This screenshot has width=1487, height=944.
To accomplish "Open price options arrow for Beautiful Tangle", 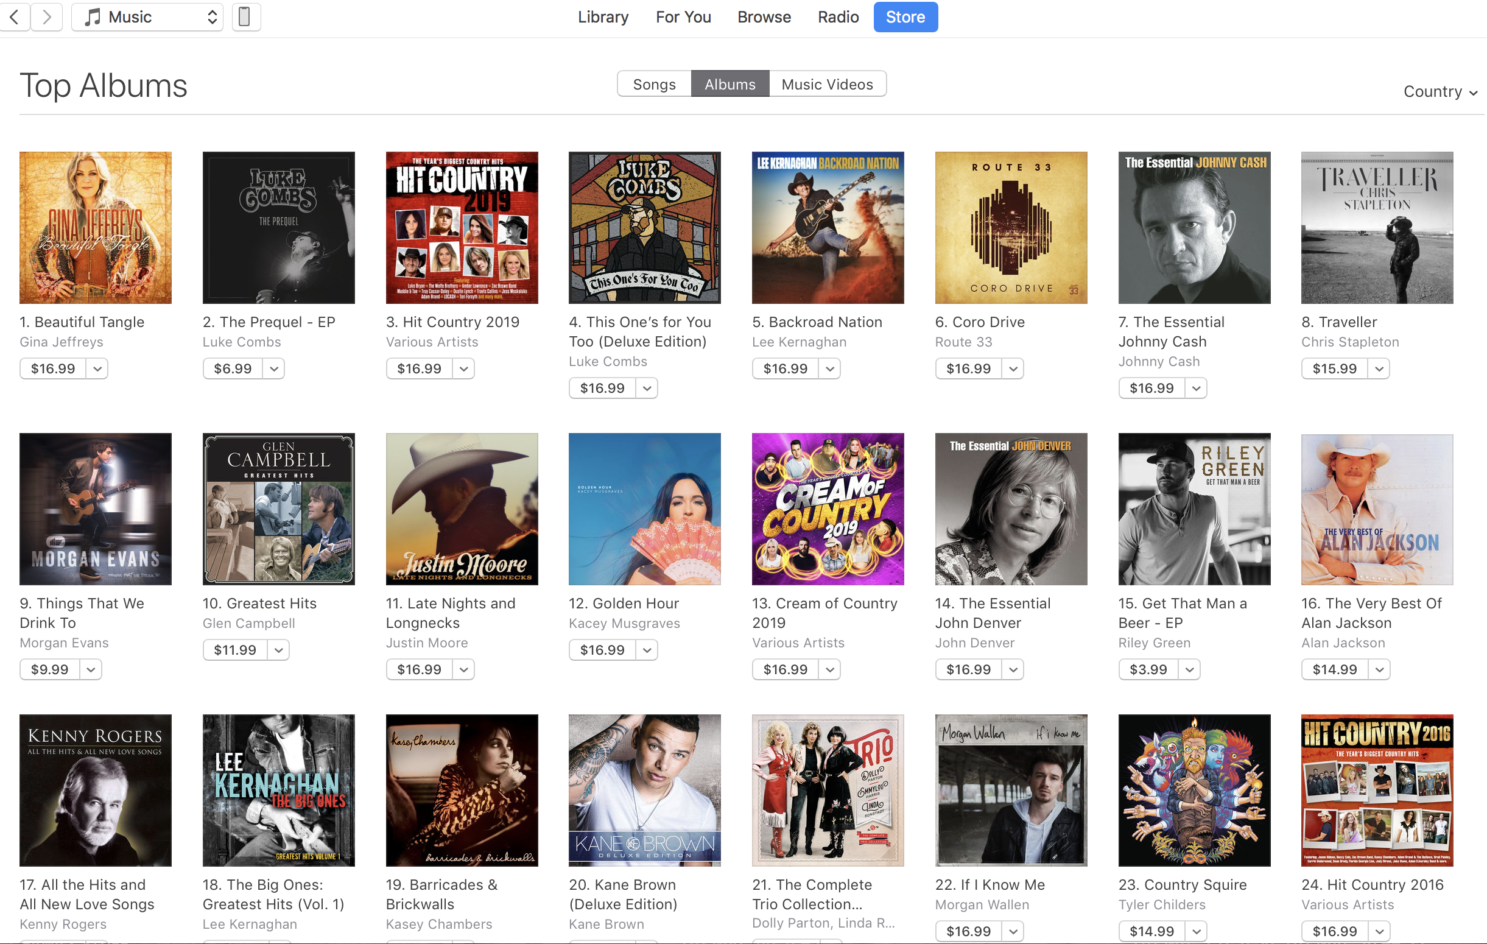I will click(x=97, y=369).
